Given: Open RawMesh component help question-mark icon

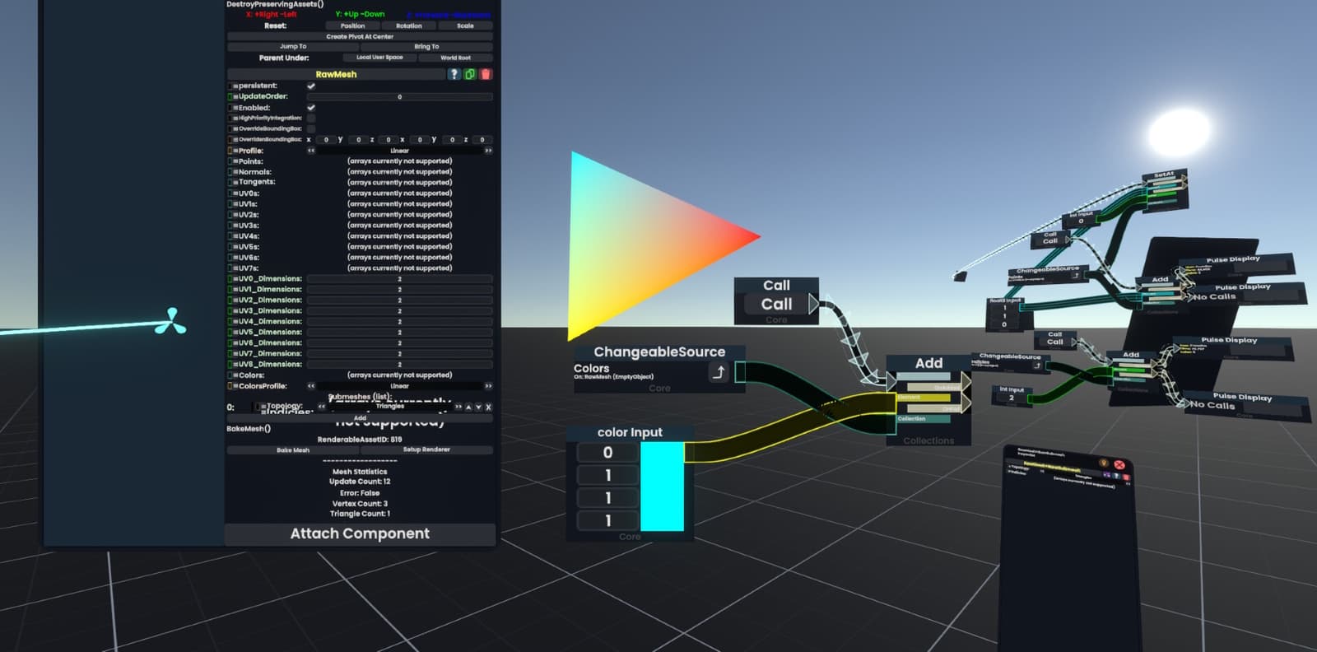Looking at the screenshot, I should click(x=454, y=74).
